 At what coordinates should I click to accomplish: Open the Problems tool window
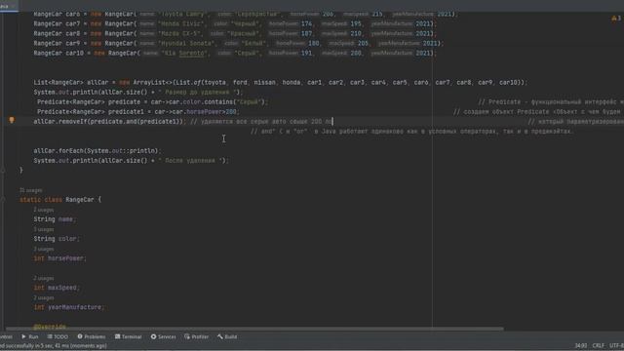coord(92,336)
